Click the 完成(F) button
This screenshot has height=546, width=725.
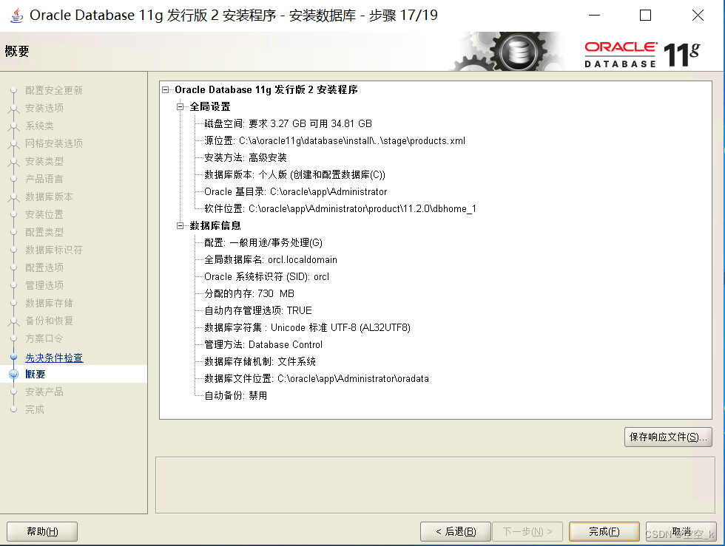pyautogui.click(x=604, y=531)
